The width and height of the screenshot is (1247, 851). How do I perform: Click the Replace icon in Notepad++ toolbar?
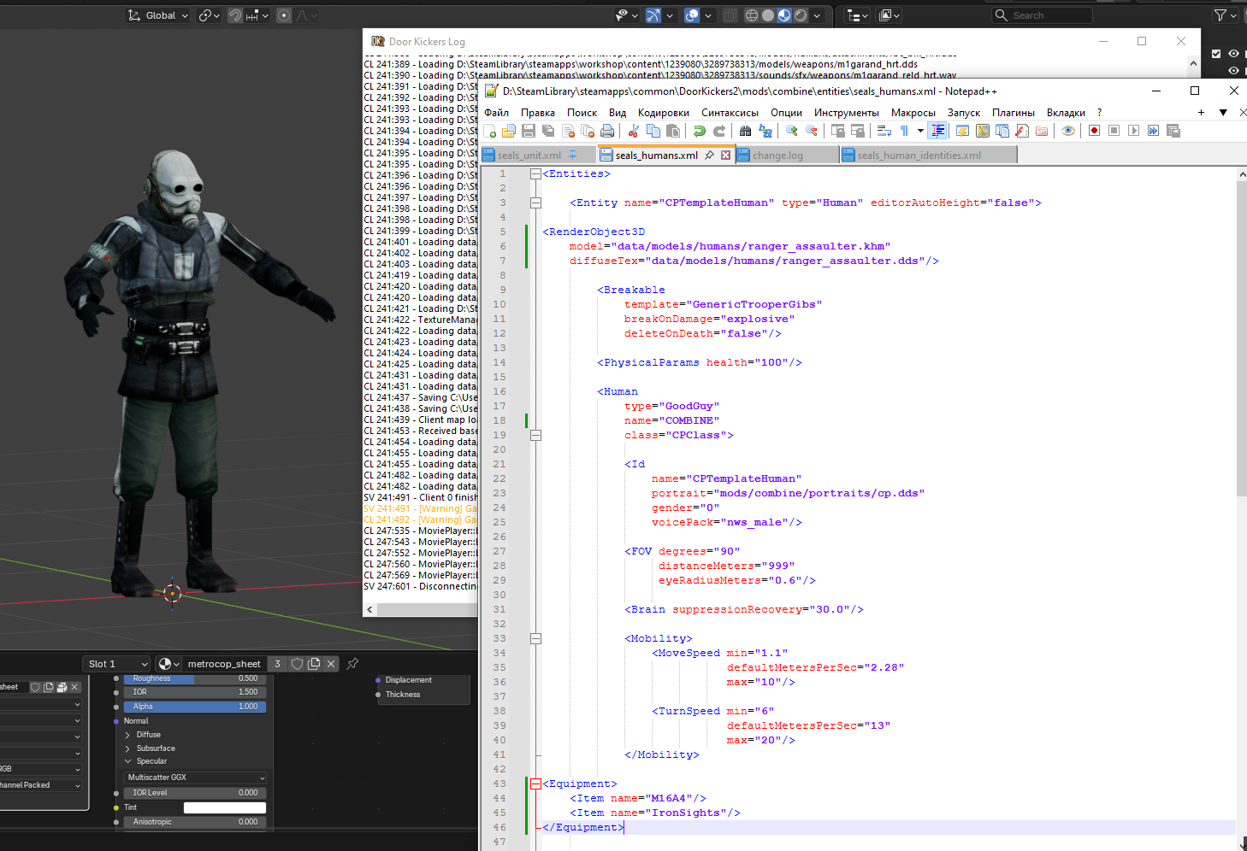(x=765, y=131)
